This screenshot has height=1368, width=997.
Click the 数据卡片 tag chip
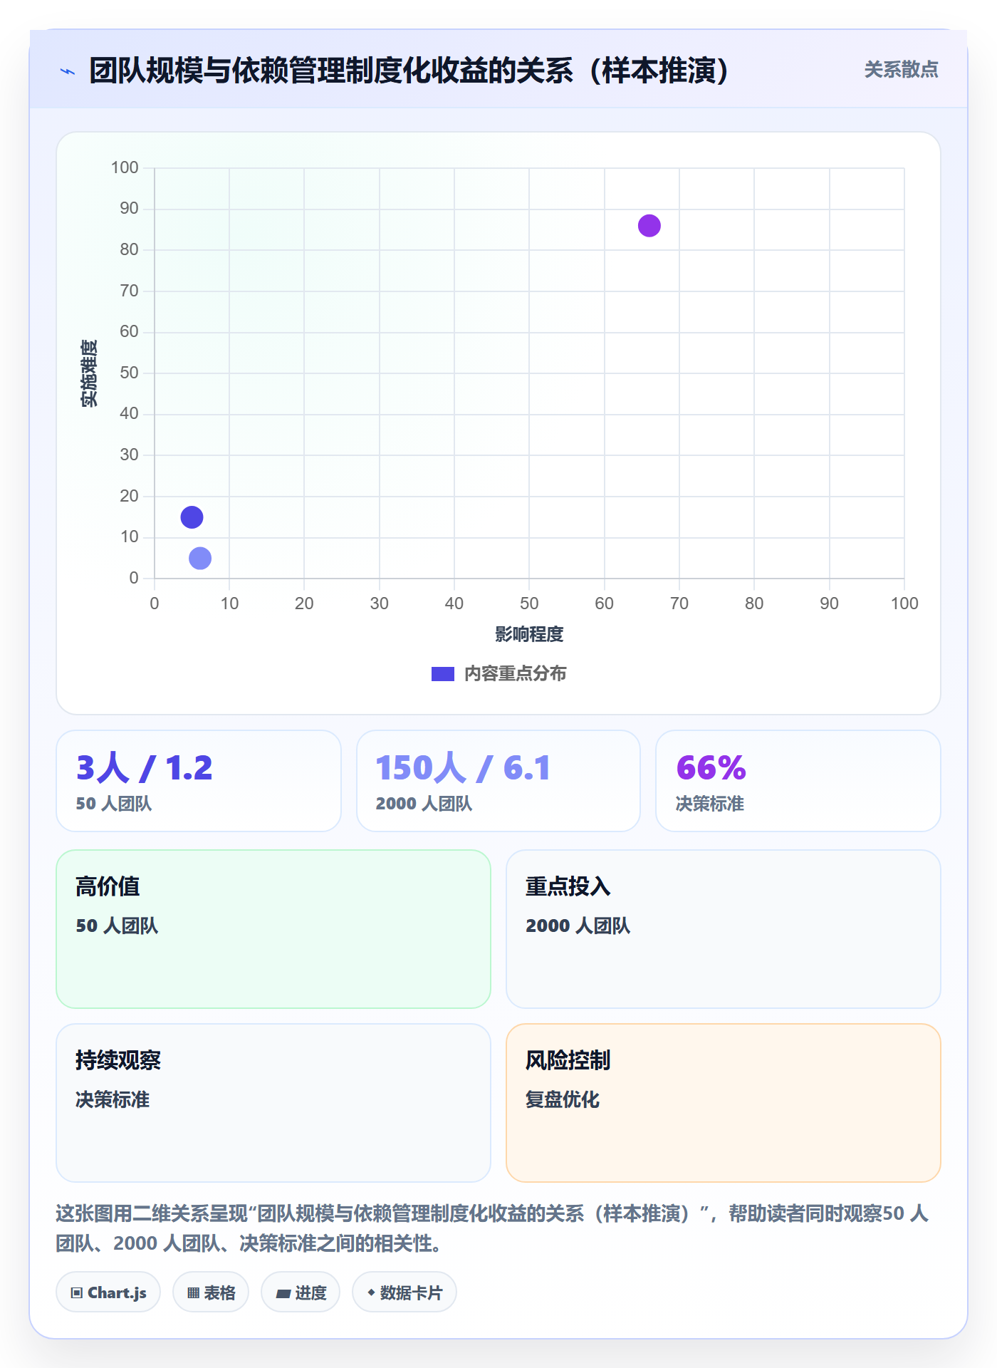click(x=404, y=1292)
